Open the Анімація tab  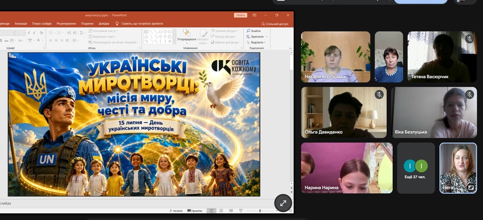[21, 23]
